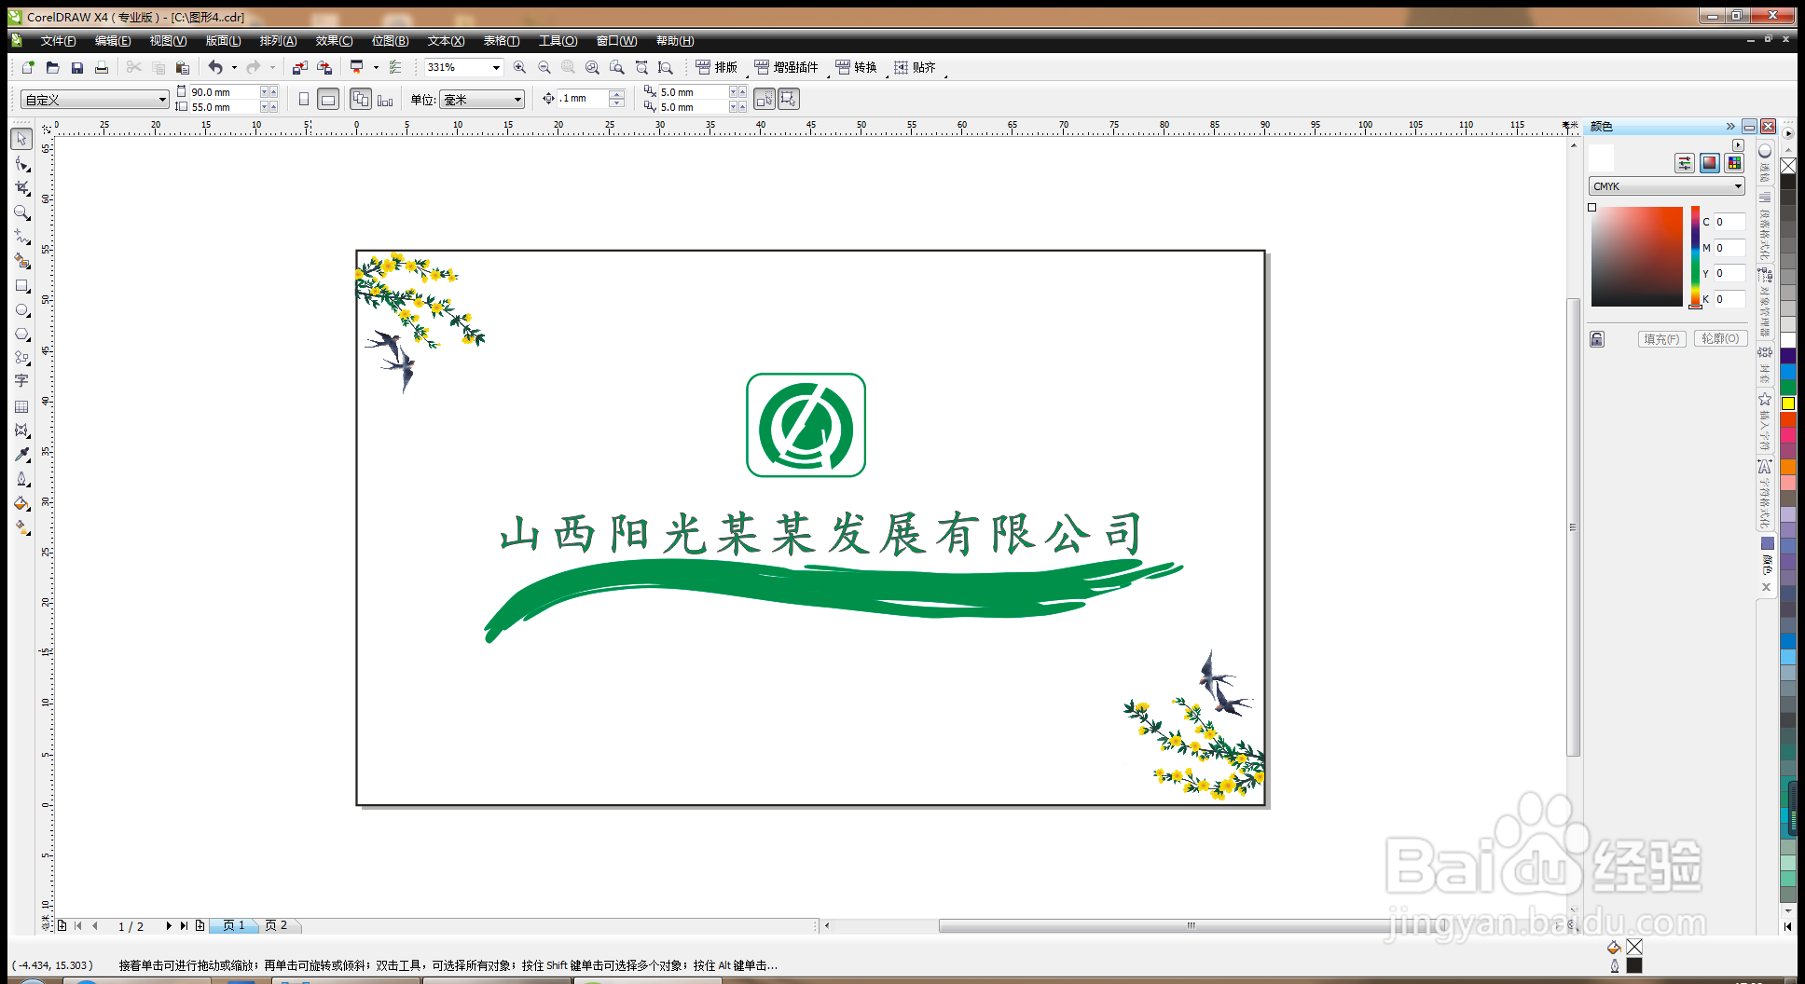Image resolution: width=1805 pixels, height=984 pixels.
Task: Switch page to landscape orientation
Action: [328, 99]
